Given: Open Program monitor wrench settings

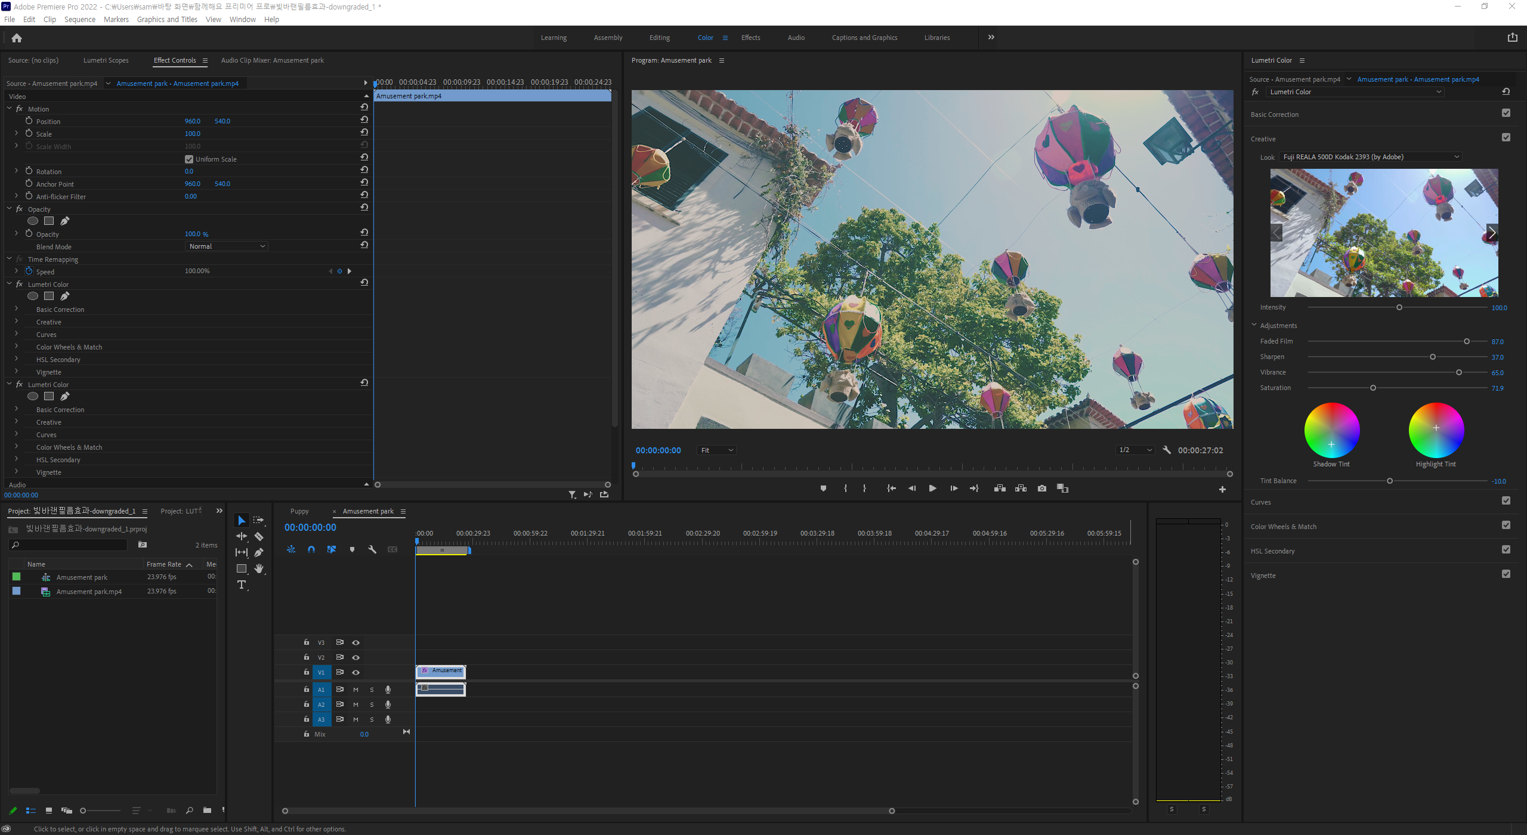Looking at the screenshot, I should [x=1166, y=450].
